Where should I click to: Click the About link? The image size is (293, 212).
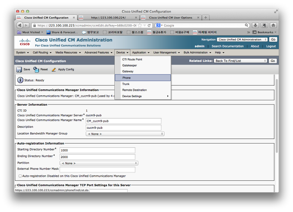click(255, 46)
